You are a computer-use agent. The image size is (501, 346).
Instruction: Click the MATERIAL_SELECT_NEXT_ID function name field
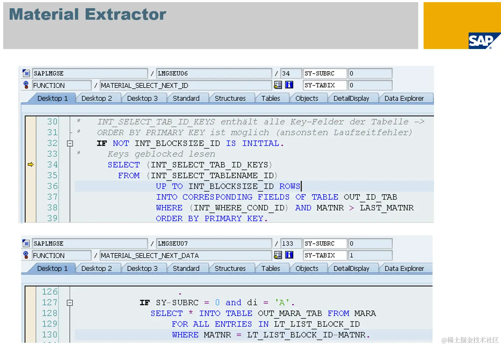click(186, 85)
